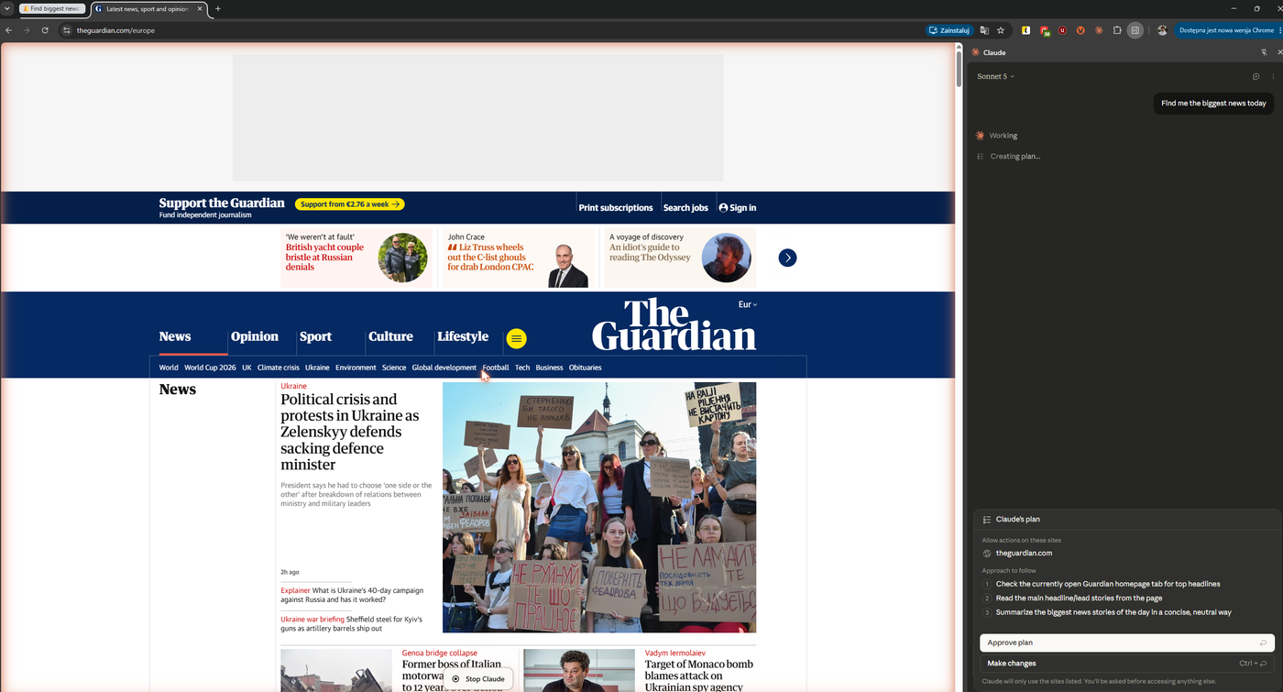The width and height of the screenshot is (1283, 692).
Task: Open the Search jobs link
Action: coord(685,208)
